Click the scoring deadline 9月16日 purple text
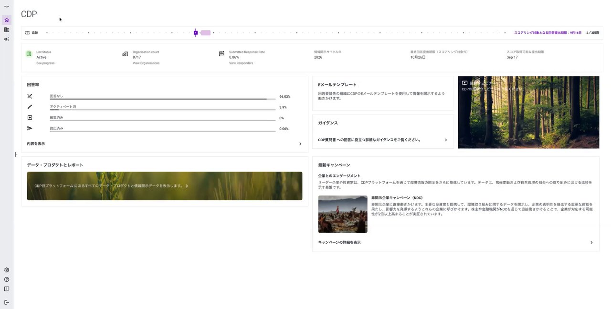Screen dimensions: 611x309 coord(548,33)
